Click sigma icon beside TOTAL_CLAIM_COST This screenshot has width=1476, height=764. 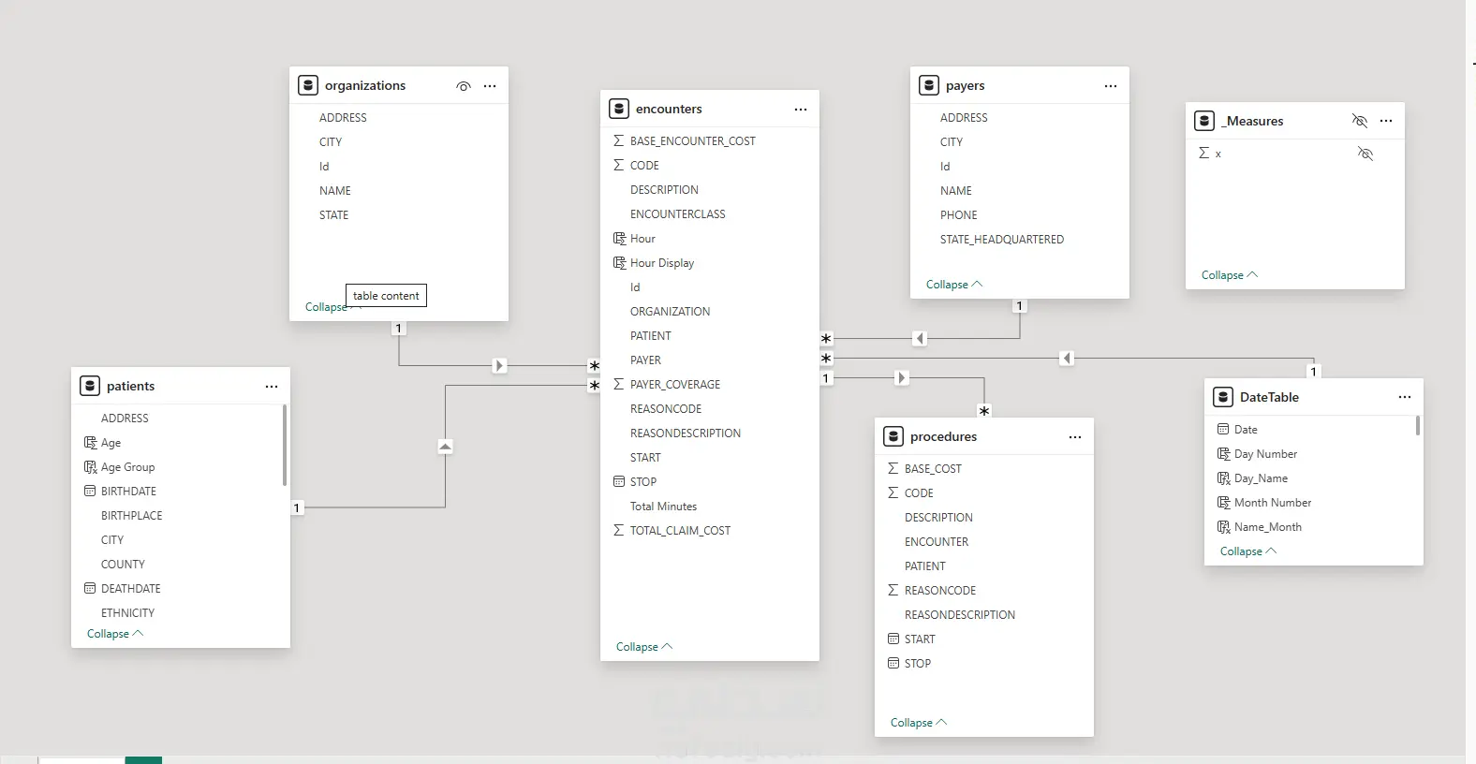618,530
